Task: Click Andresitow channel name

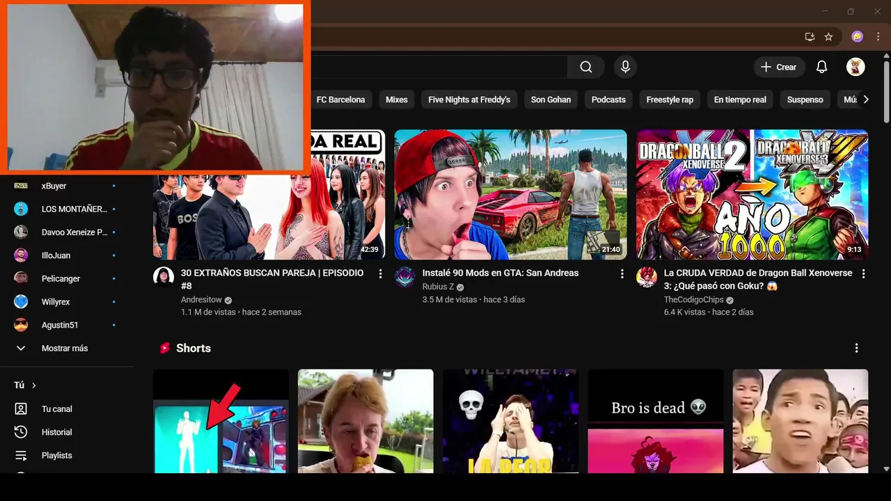Action: [201, 299]
